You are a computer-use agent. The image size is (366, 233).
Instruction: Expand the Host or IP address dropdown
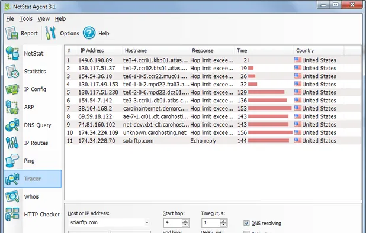(147, 222)
